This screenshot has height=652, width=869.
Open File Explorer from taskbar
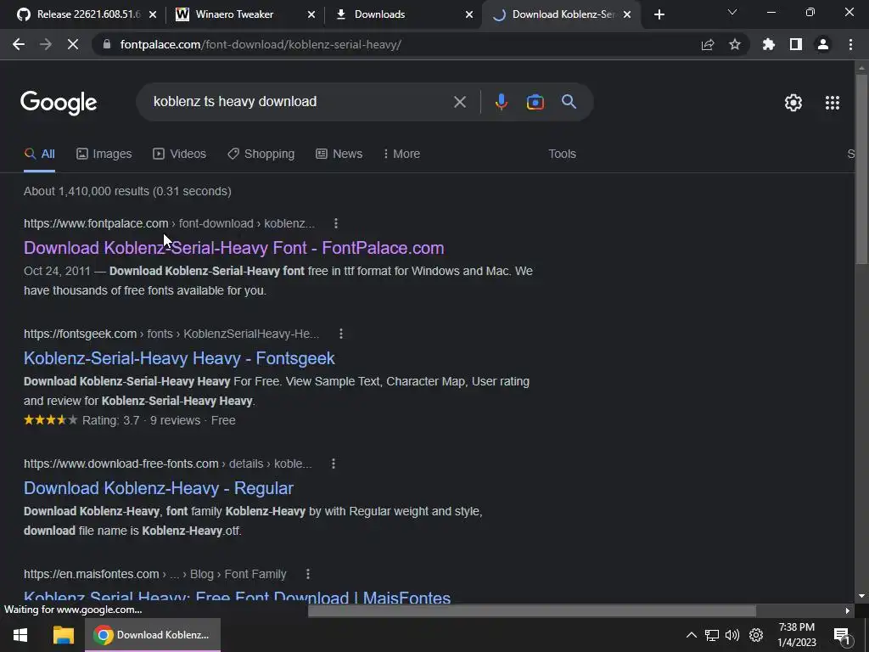click(63, 635)
